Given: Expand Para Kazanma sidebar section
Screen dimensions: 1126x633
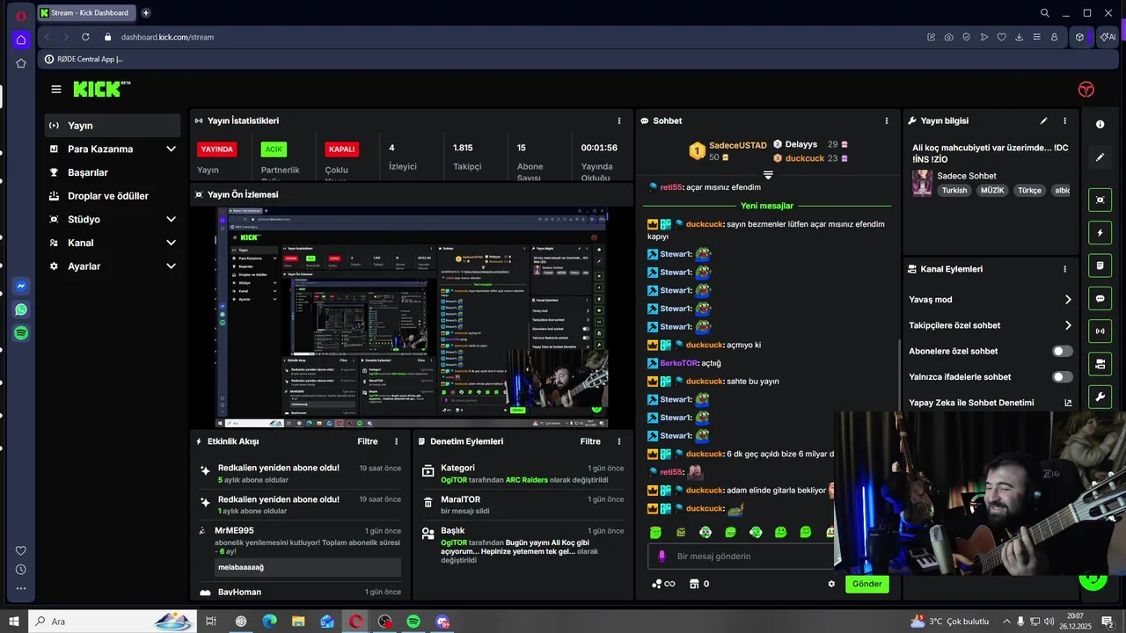Looking at the screenshot, I should (x=171, y=149).
